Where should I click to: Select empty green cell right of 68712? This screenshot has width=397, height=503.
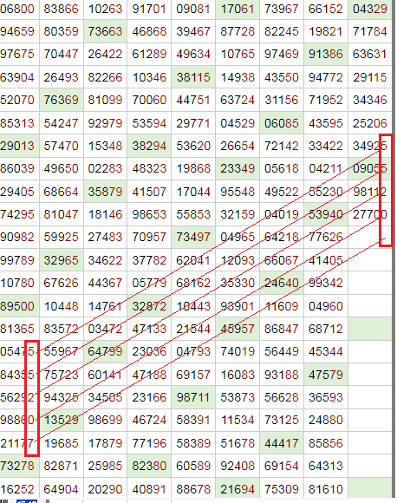click(x=370, y=329)
